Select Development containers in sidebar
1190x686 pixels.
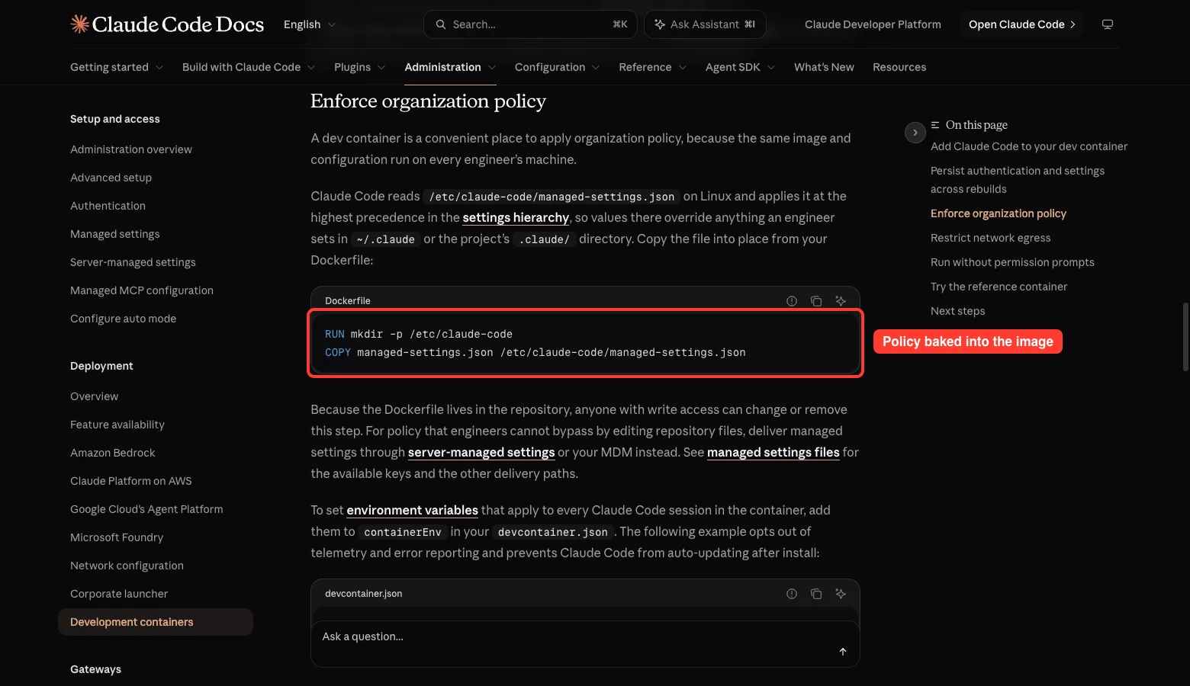(156, 622)
